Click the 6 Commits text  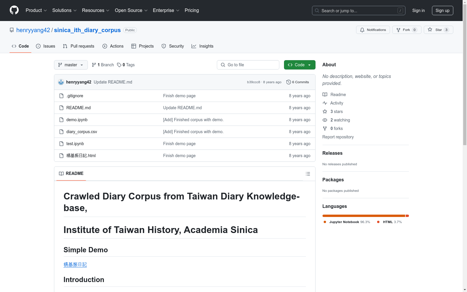pyautogui.click(x=300, y=82)
